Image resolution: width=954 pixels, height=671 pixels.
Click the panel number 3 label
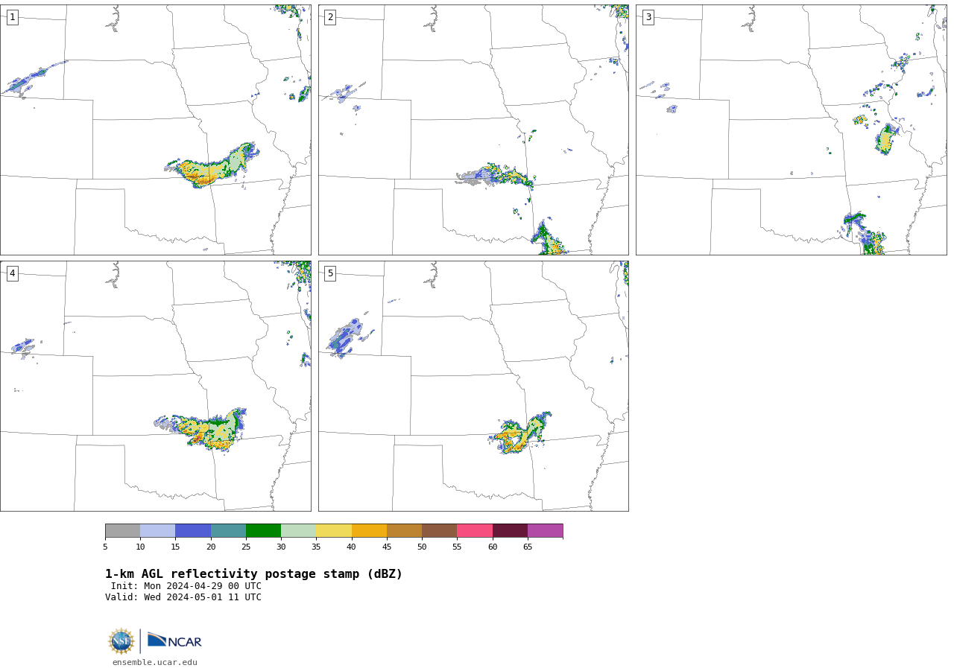[x=648, y=17]
